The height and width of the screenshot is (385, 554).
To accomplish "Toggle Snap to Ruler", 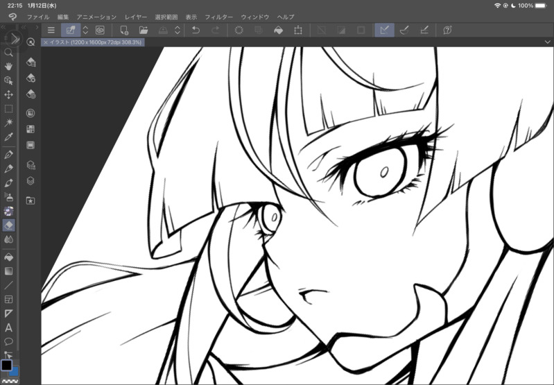I will (x=384, y=30).
